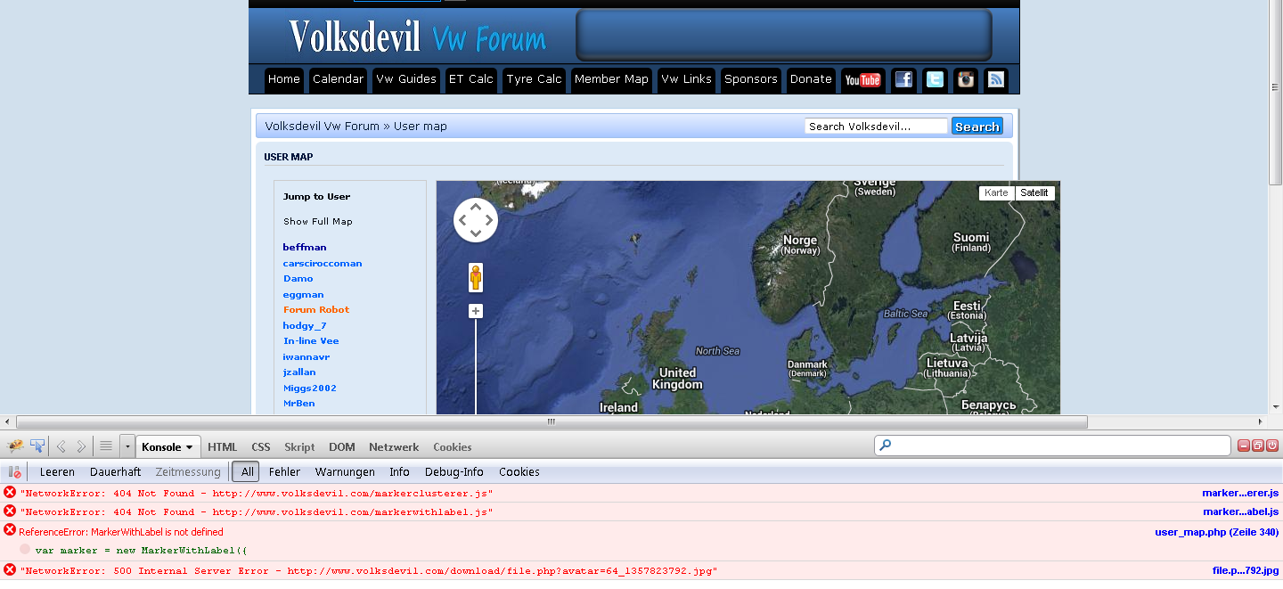Screen dimensions: 1283x589
Task: Open the Konsole tab dropdown arrow
Action: (x=189, y=447)
